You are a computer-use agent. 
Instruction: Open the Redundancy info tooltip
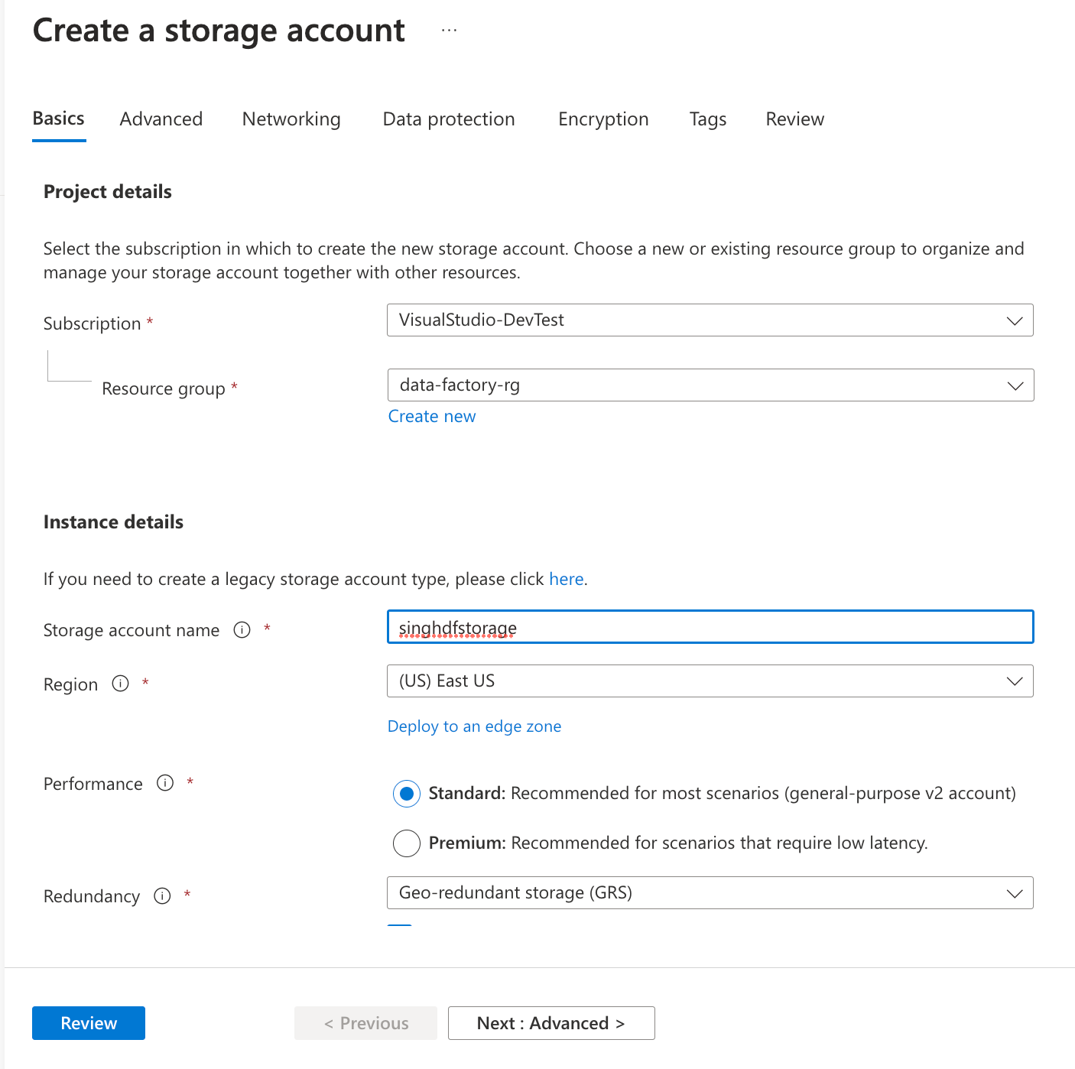coord(162,895)
